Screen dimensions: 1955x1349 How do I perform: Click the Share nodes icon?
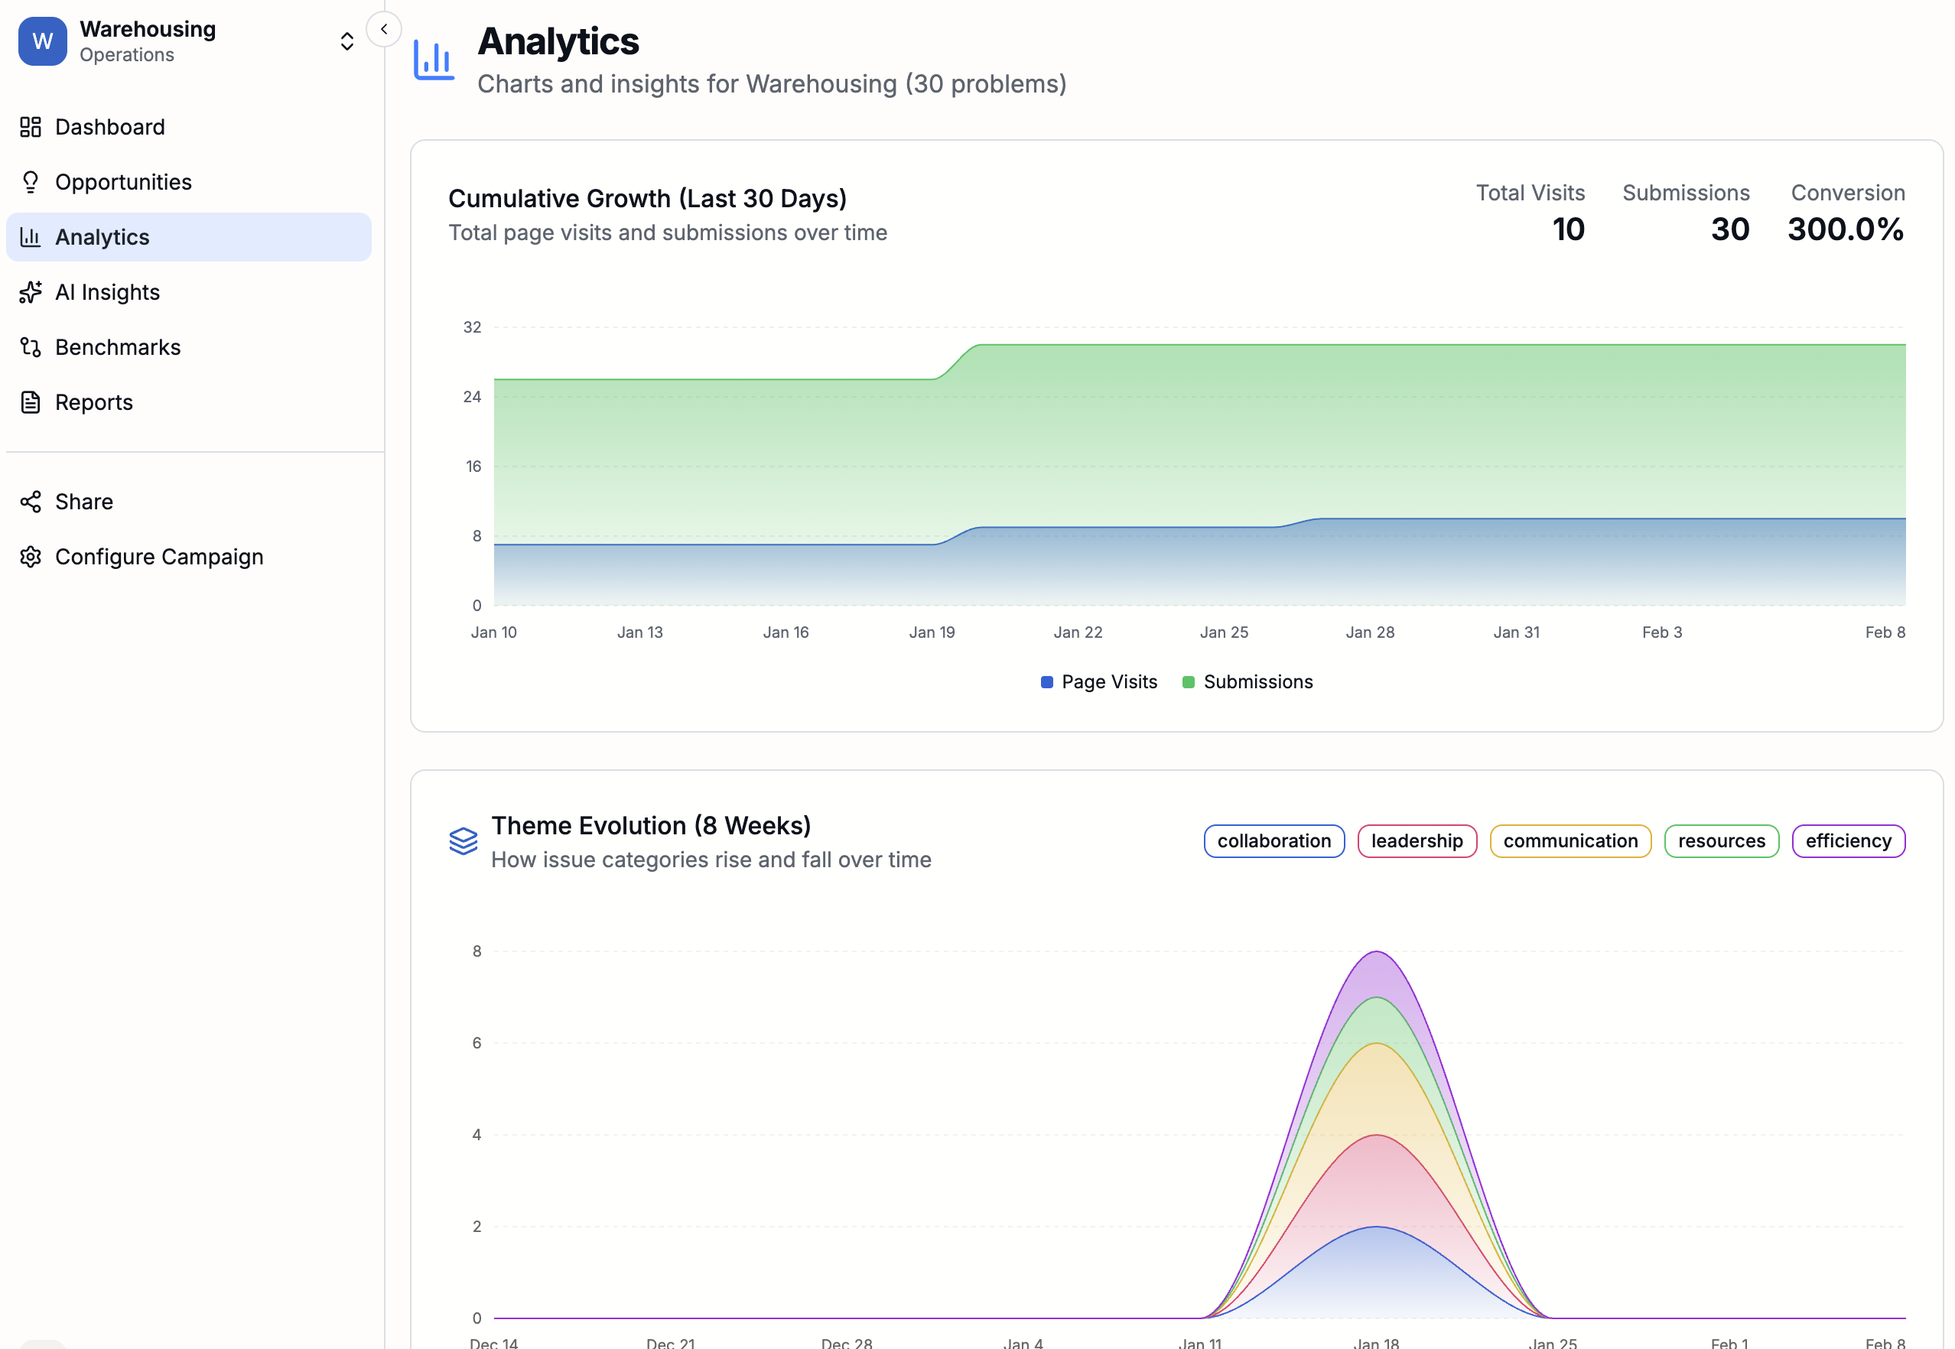[31, 502]
